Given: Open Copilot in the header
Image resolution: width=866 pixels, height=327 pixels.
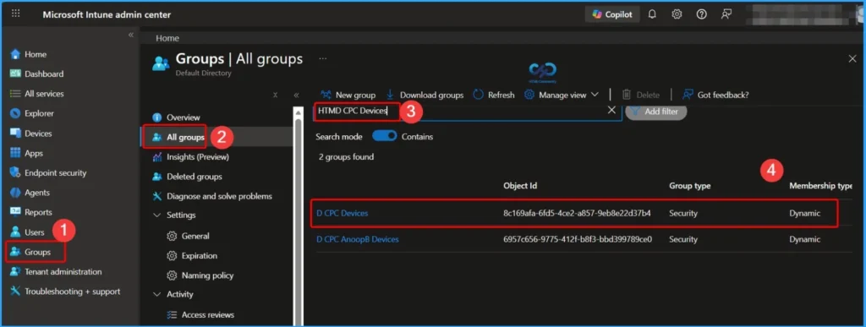Looking at the screenshot, I should click(x=612, y=14).
